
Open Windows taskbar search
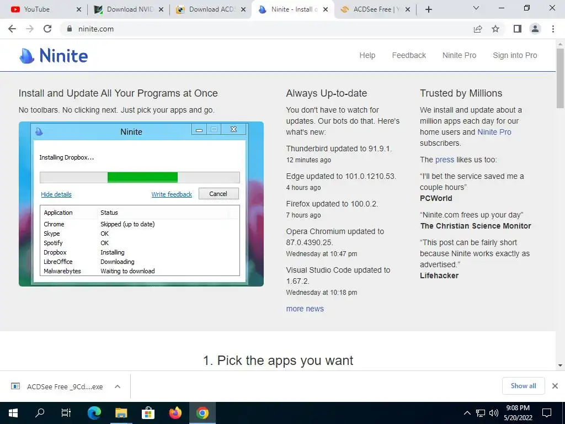tap(40, 413)
